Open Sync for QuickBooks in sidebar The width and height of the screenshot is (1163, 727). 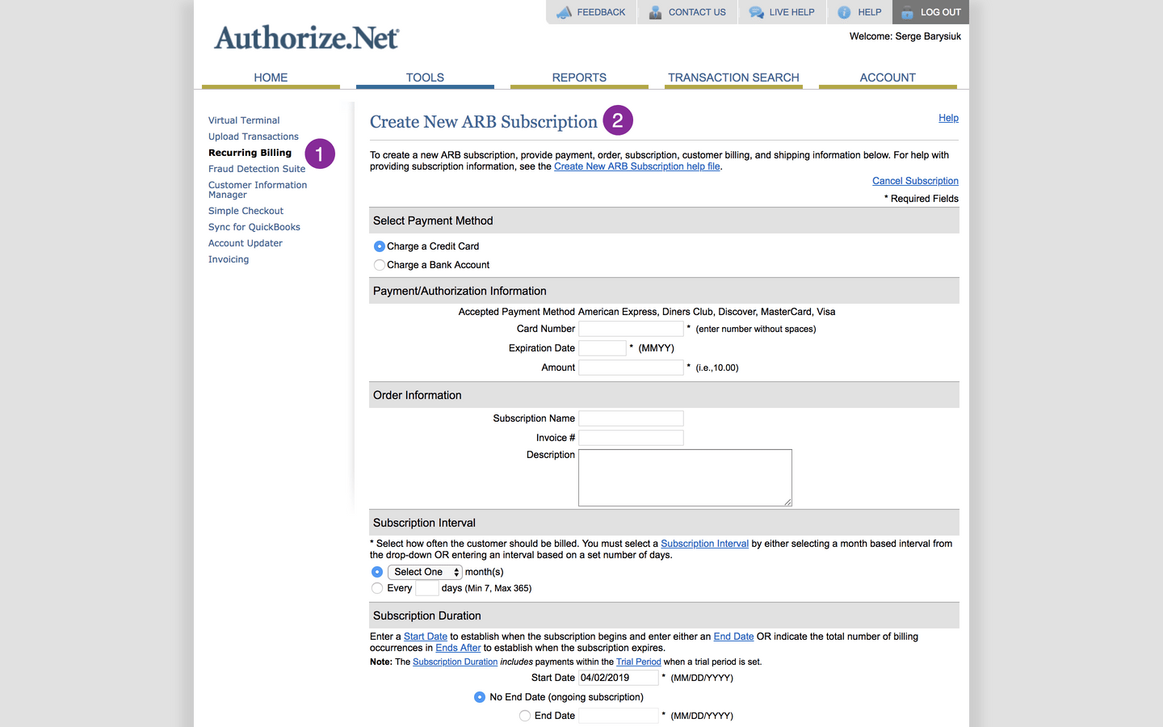pos(254,227)
